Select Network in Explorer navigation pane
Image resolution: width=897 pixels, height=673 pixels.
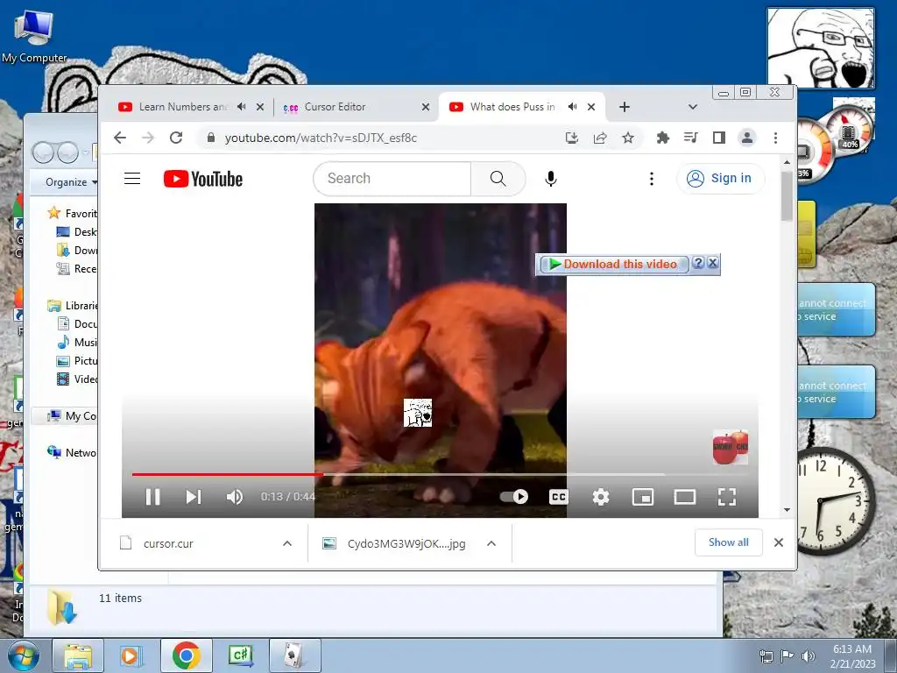click(72, 453)
